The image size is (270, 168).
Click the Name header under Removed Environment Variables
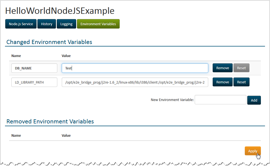pyautogui.click(x=16, y=136)
